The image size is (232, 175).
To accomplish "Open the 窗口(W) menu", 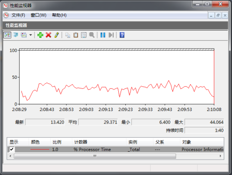I will coord(38,15).
